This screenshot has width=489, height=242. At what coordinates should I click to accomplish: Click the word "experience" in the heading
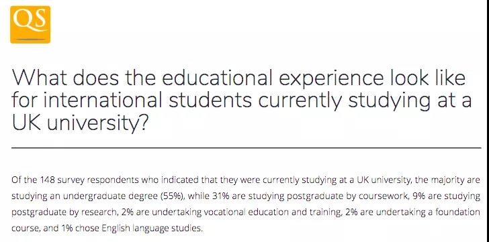coord(330,79)
